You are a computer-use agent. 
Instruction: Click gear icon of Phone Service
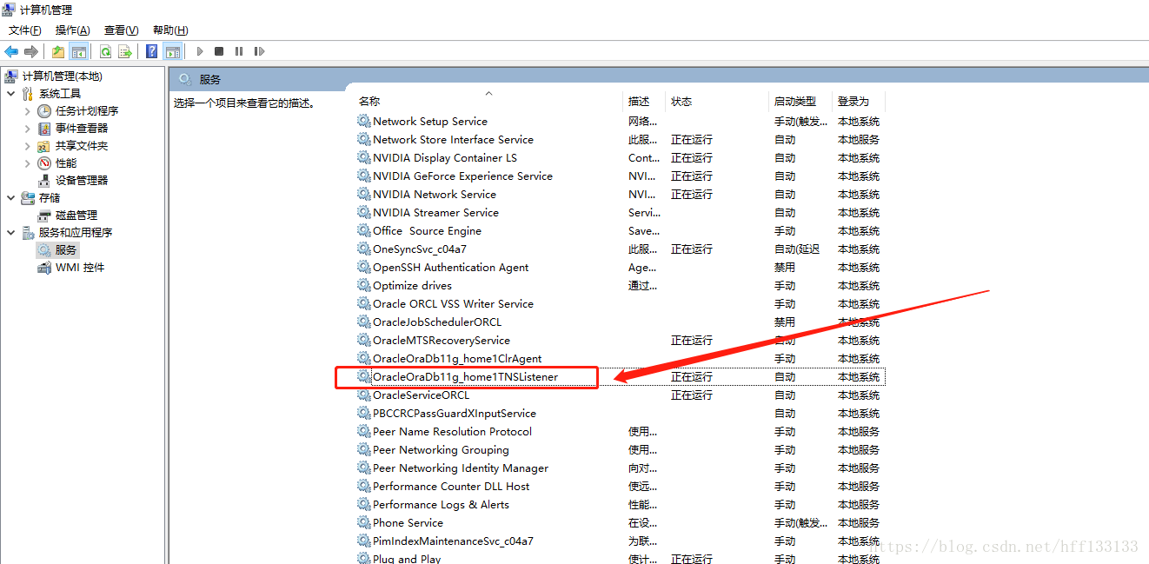click(x=364, y=522)
